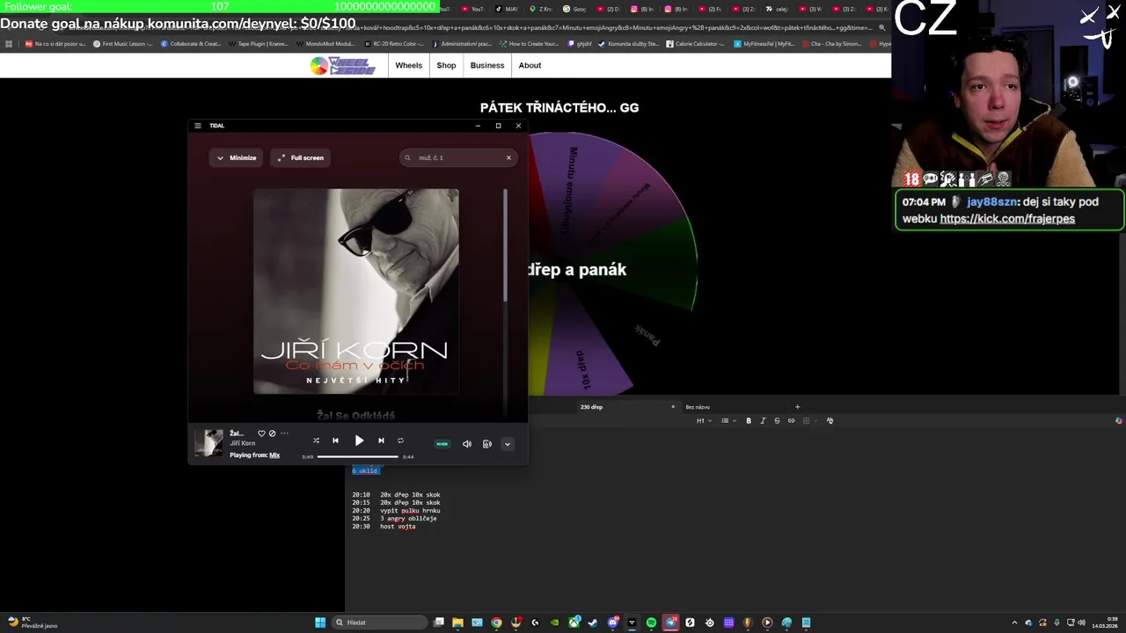The height and width of the screenshot is (633, 1126).
Task: Skip to next track in TIDAL
Action: (381, 440)
